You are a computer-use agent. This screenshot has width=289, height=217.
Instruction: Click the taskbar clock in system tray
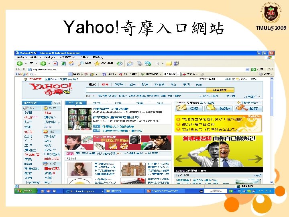tap(265, 191)
